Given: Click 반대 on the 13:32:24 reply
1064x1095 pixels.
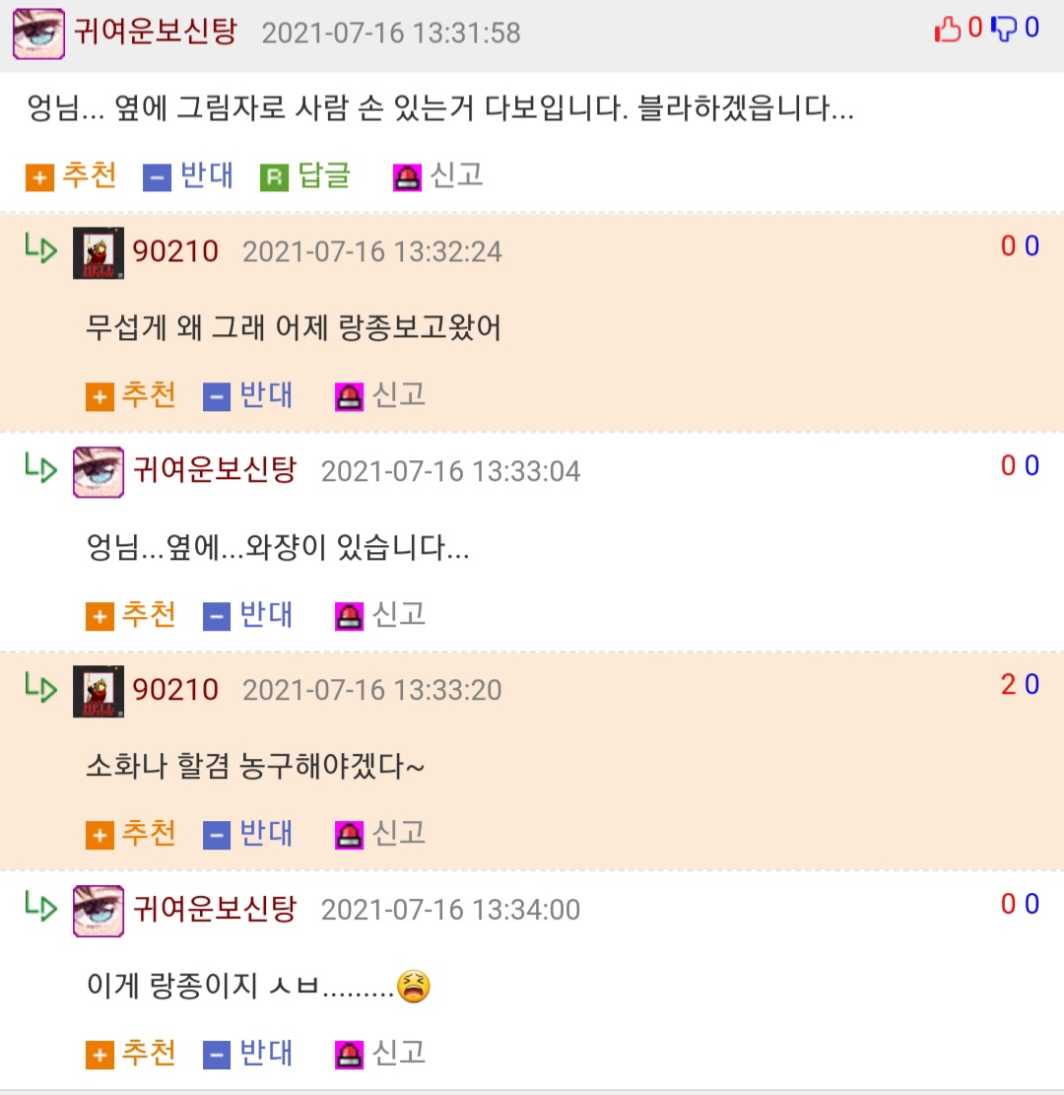Looking at the screenshot, I should tap(248, 396).
